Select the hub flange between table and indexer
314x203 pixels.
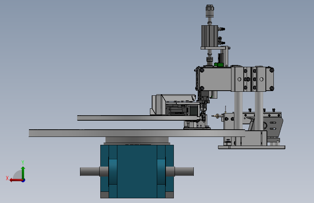(x=137, y=140)
